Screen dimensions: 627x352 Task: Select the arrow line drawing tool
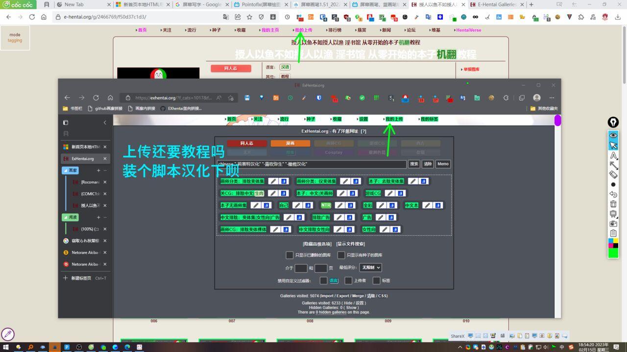[613, 165]
